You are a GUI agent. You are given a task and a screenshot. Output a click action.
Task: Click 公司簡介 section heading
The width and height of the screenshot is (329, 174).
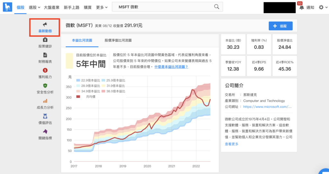pyautogui.click(x=234, y=85)
